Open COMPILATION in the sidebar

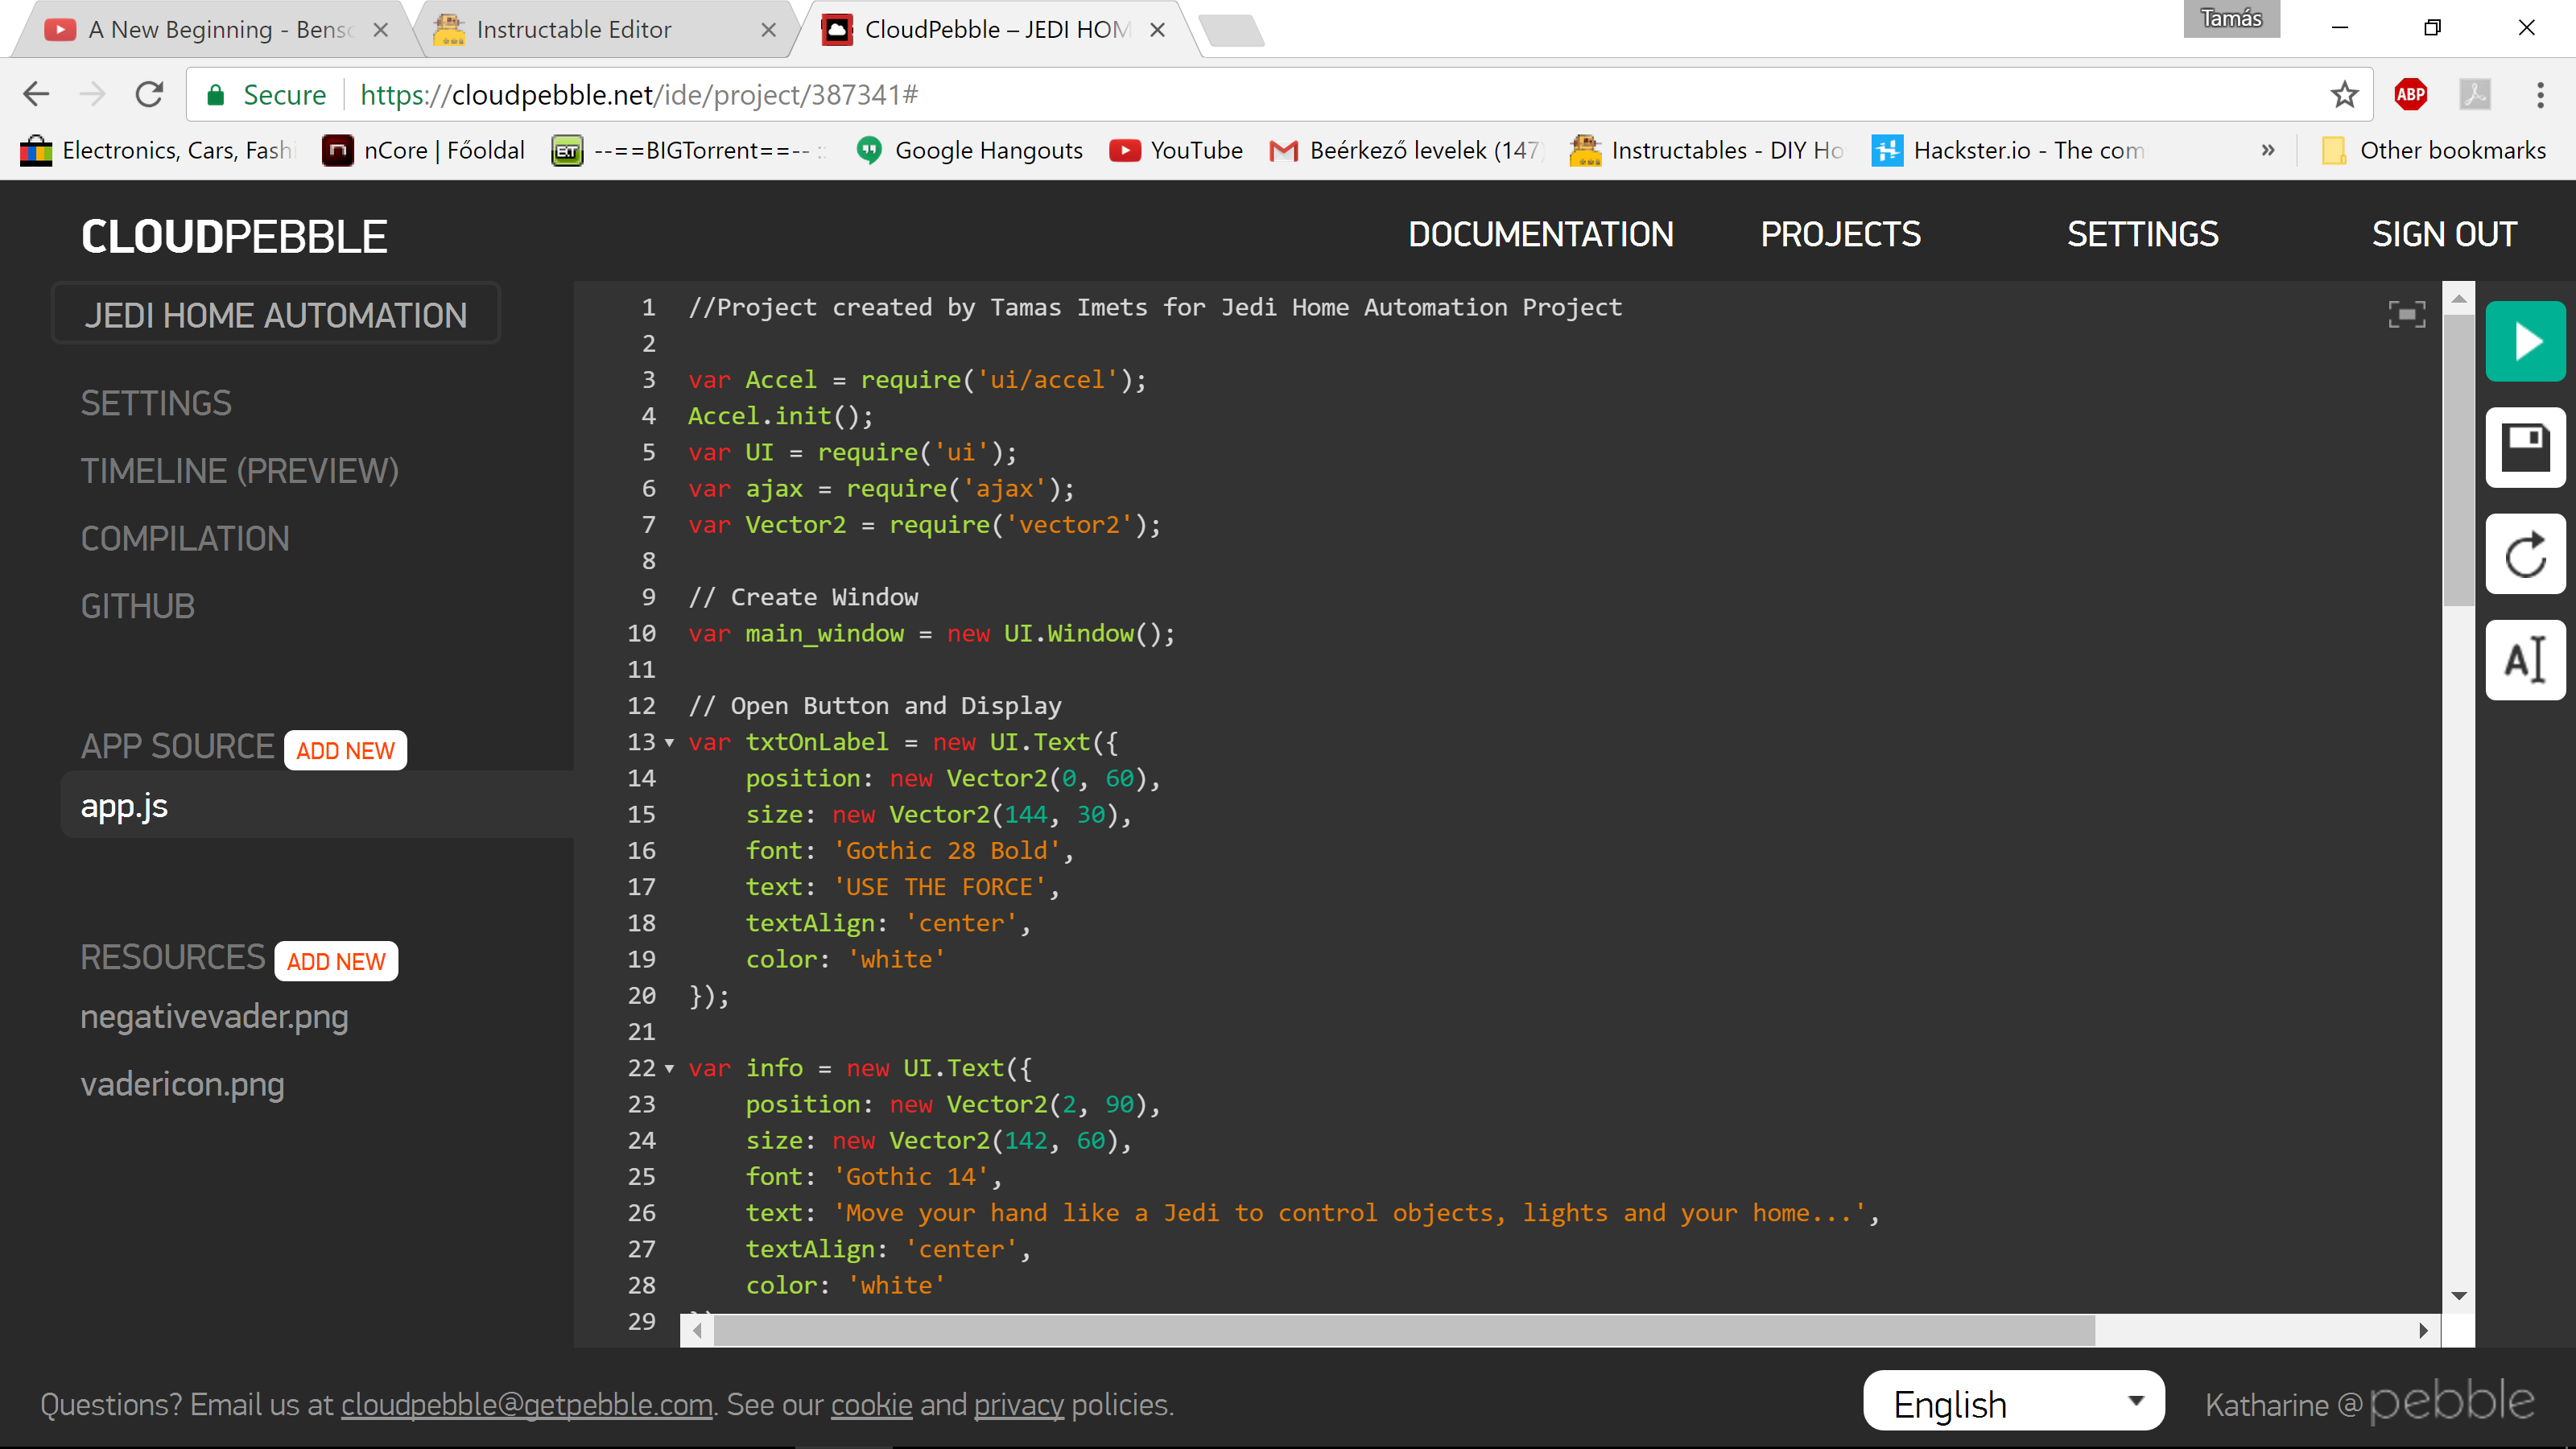point(185,539)
